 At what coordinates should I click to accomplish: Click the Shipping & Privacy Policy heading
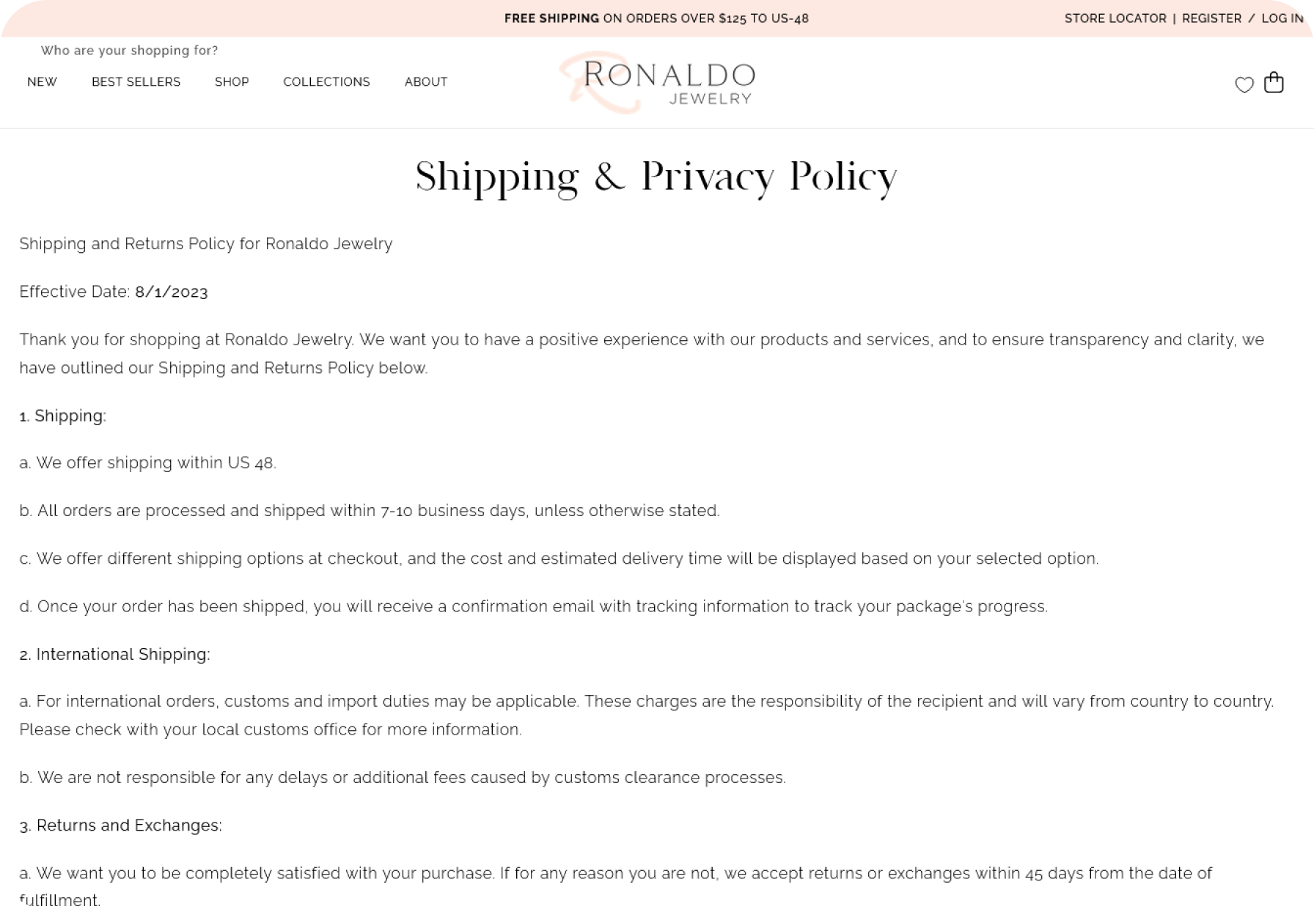click(x=656, y=177)
